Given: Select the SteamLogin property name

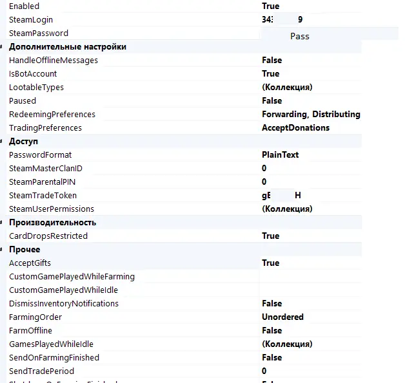Looking at the screenshot, I should [x=31, y=20].
